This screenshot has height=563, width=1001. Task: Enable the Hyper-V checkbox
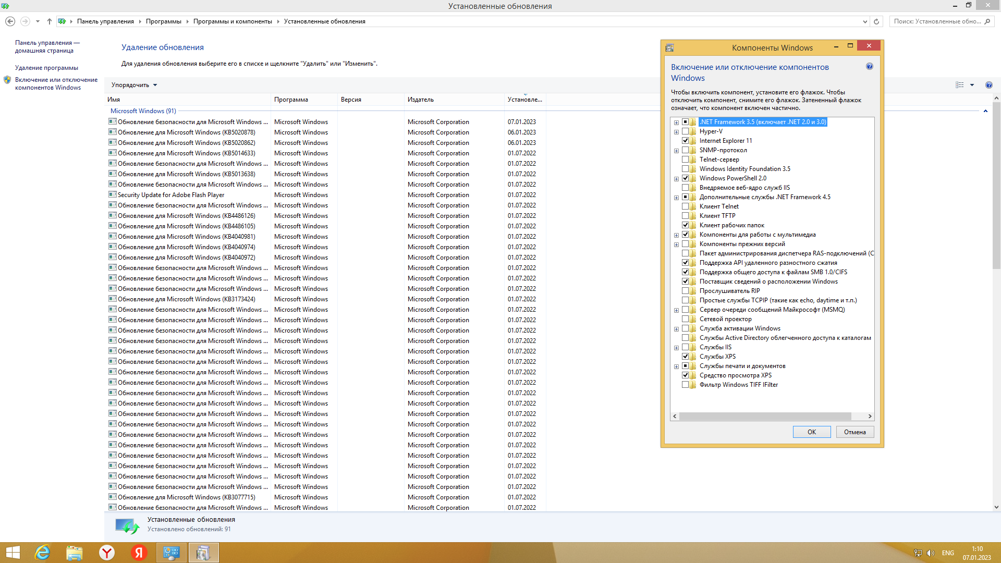click(x=685, y=131)
